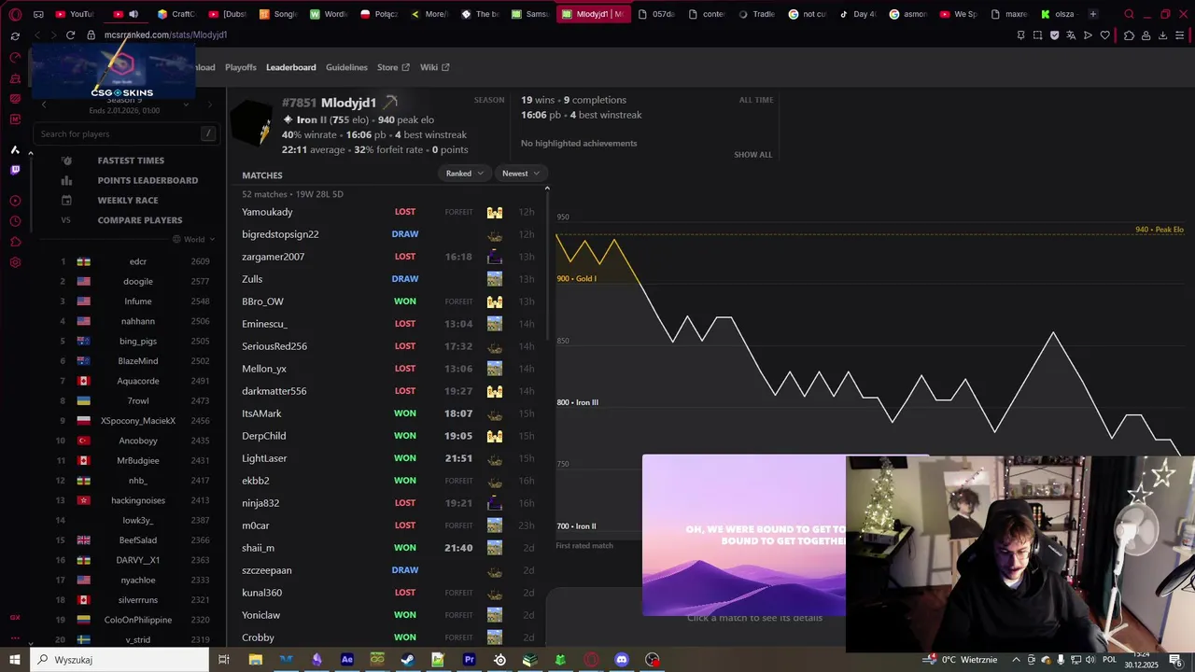Open Windows Task View button
Image resolution: width=1195 pixels, height=672 pixels.
pos(224,660)
